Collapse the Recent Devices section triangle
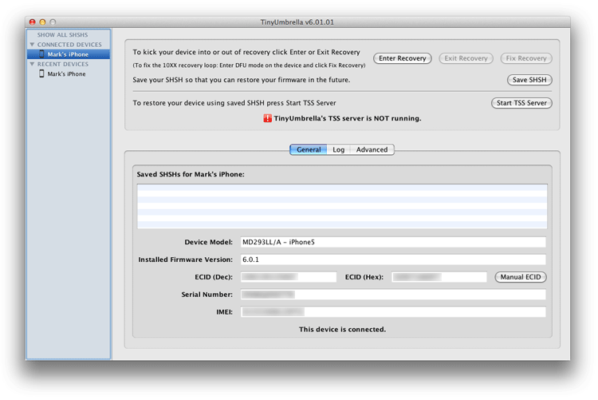 [32, 64]
